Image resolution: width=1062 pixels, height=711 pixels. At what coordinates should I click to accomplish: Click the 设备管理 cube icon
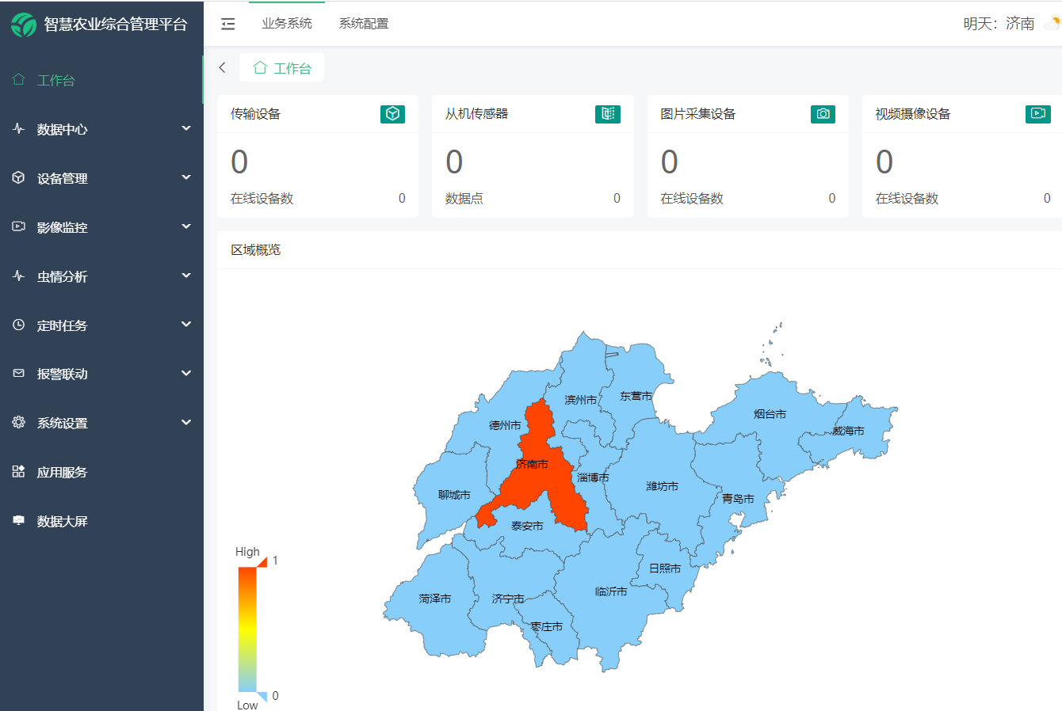click(19, 177)
